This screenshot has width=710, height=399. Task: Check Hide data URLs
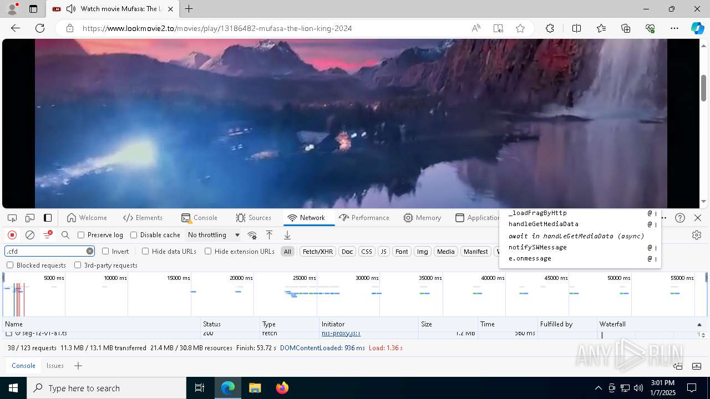[145, 251]
